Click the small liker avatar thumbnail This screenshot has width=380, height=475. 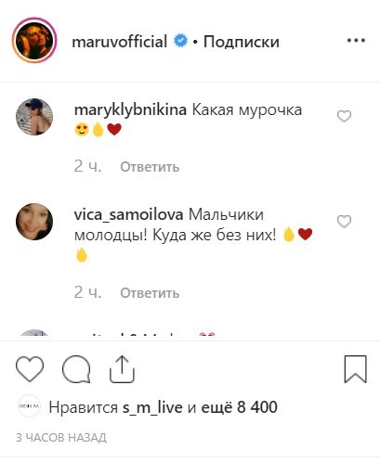tap(29, 406)
